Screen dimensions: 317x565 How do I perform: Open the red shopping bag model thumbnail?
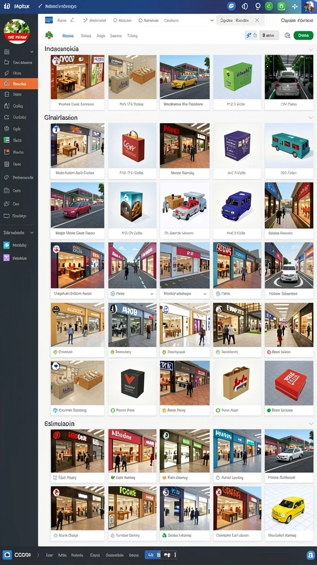tap(132, 146)
